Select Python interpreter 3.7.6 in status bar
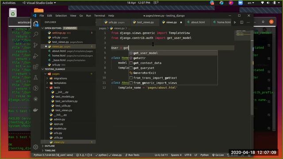This screenshot has width=283, height=159. click(53, 155)
